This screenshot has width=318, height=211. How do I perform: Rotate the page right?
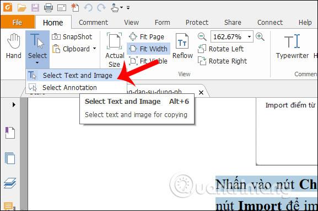pyautogui.click(x=223, y=61)
